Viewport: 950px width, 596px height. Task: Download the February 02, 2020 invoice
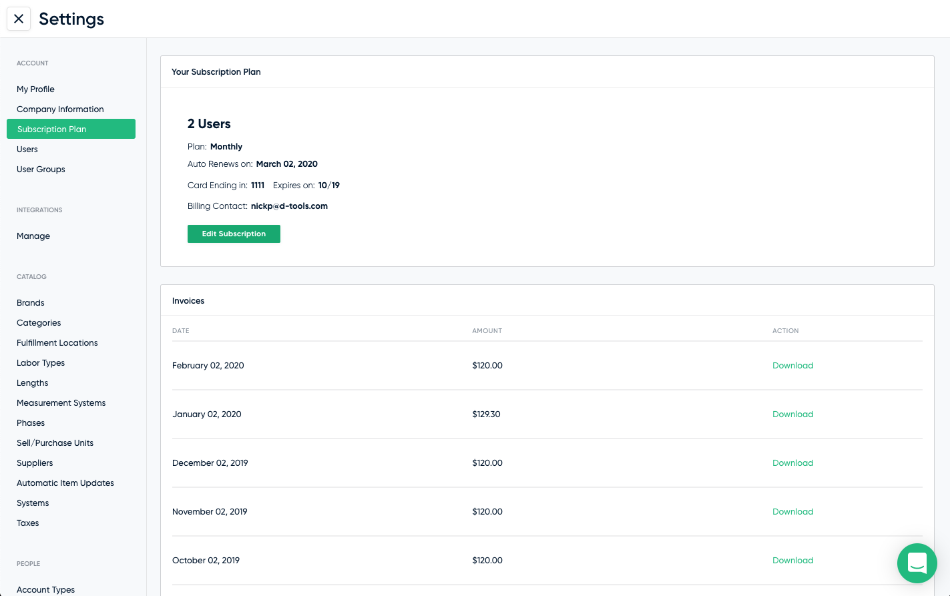792,365
